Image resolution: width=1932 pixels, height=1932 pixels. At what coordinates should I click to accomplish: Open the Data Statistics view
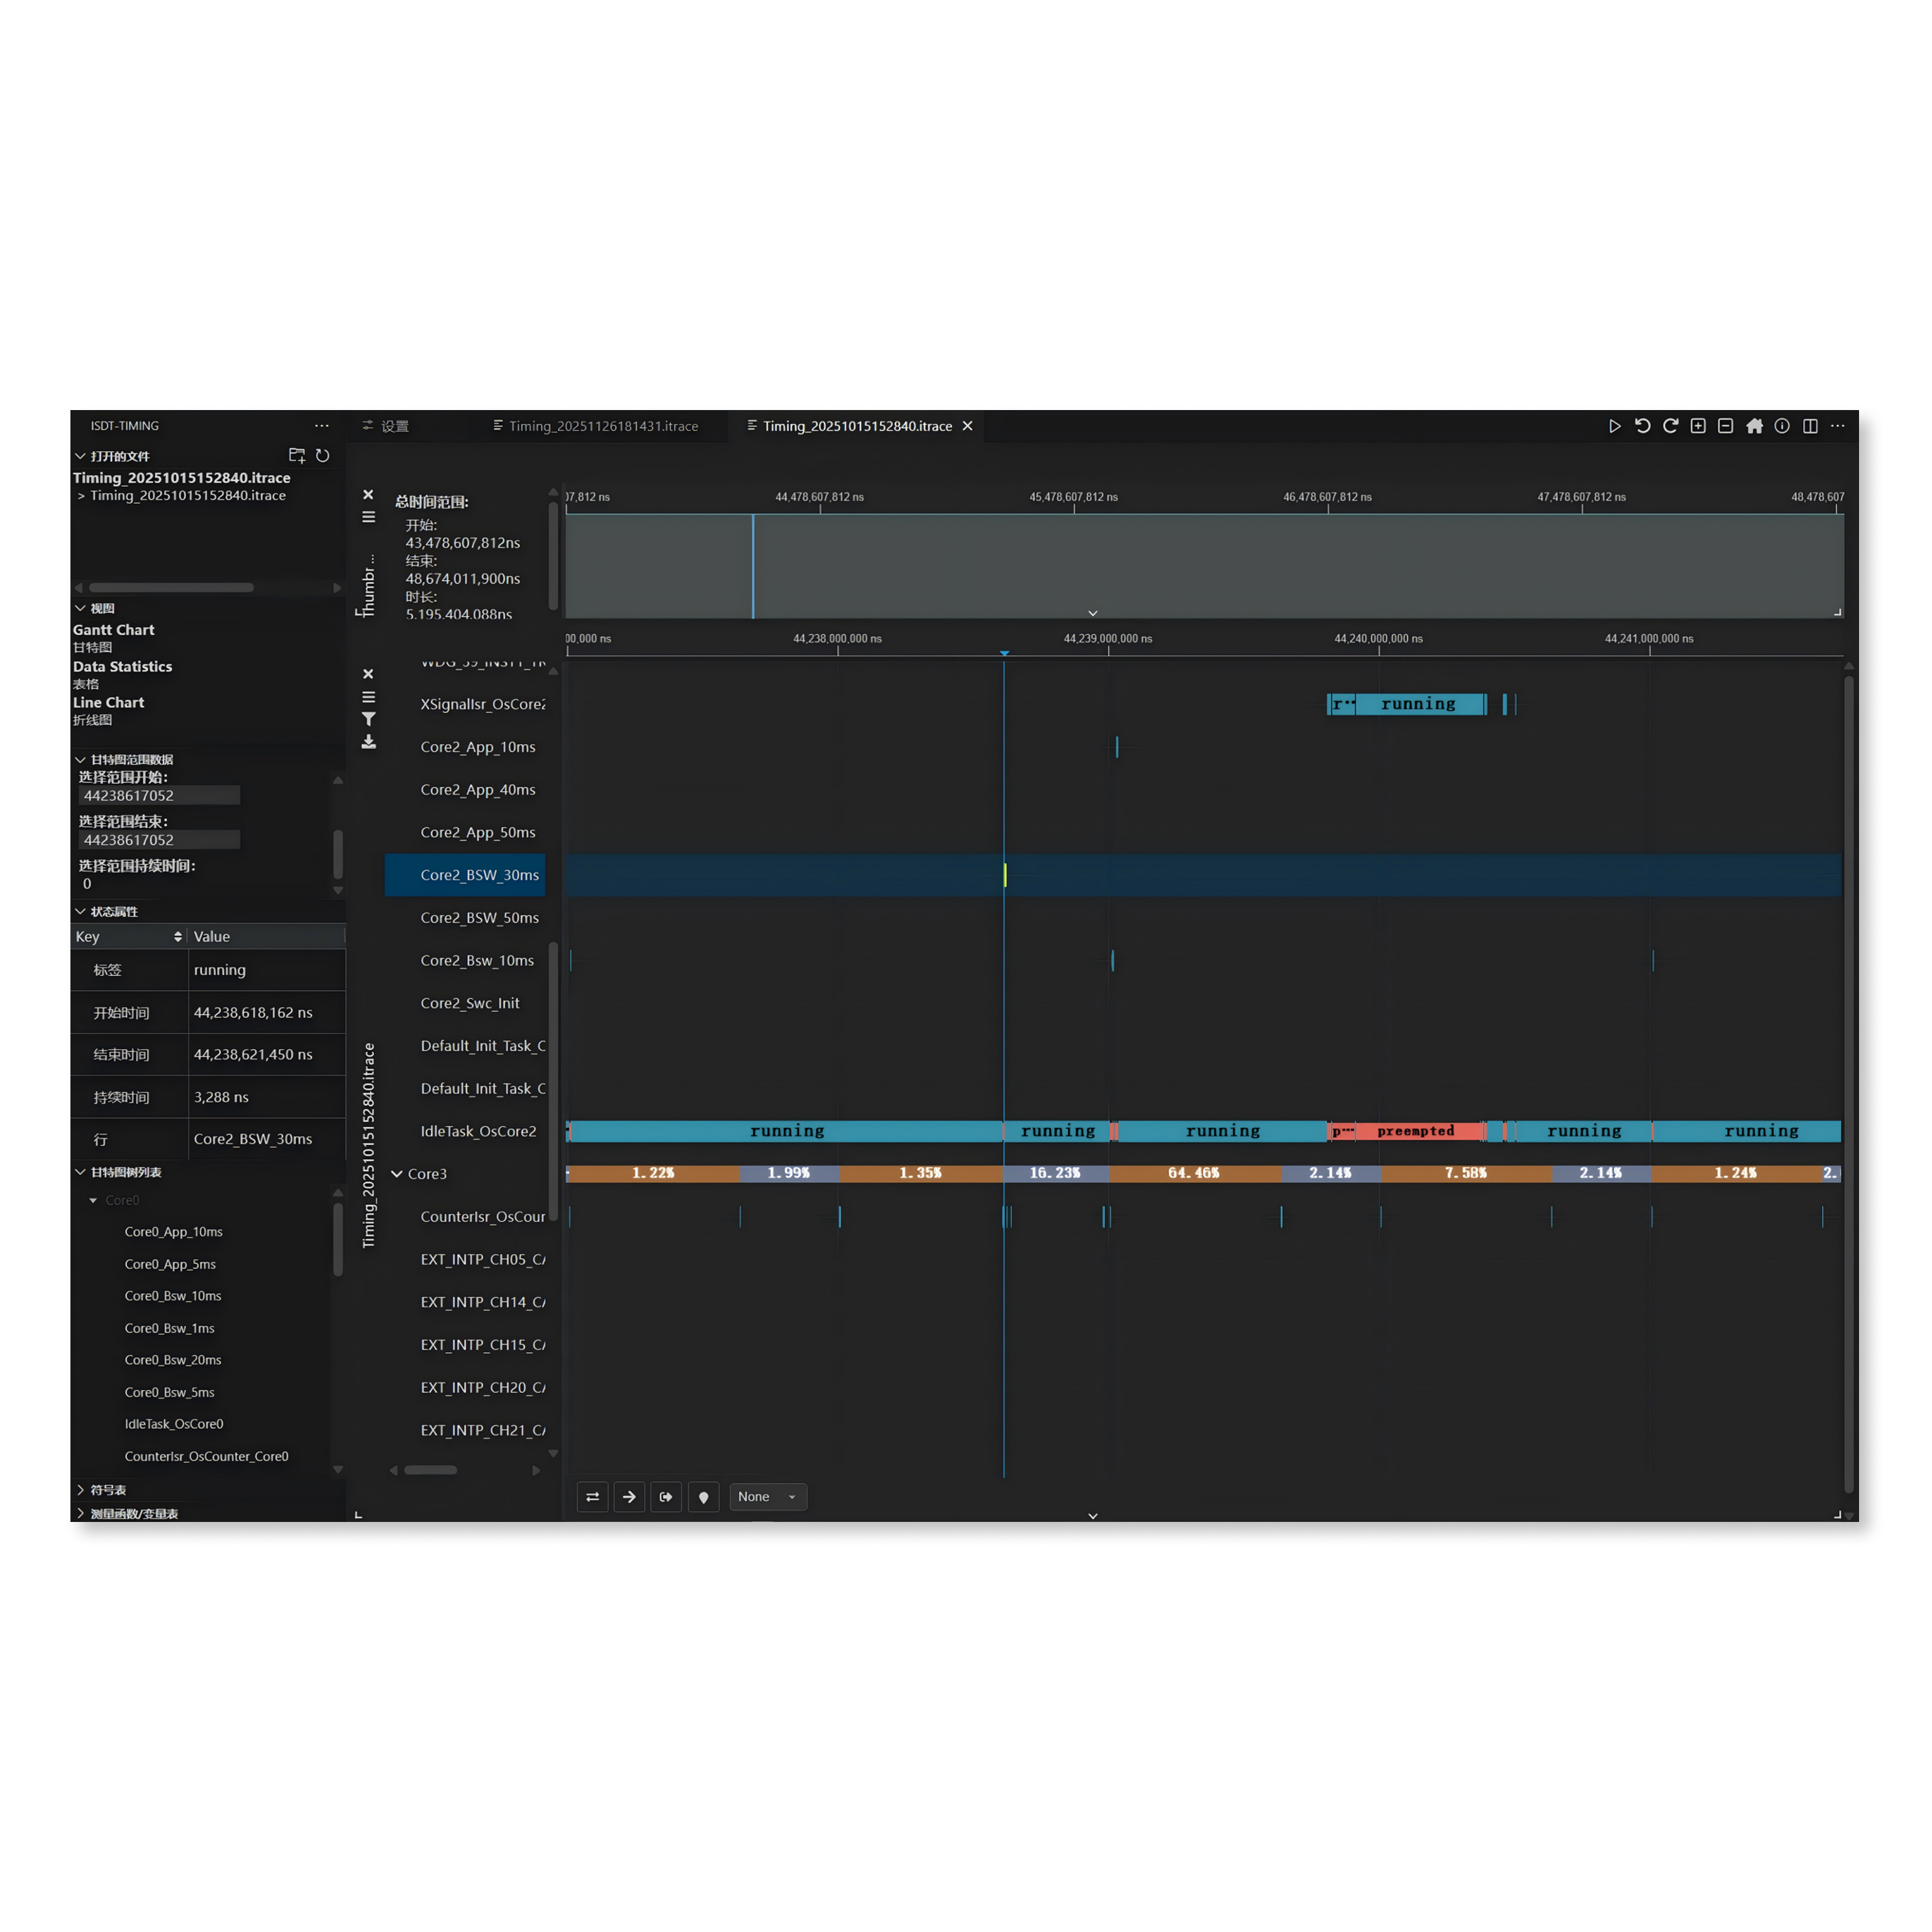point(122,667)
